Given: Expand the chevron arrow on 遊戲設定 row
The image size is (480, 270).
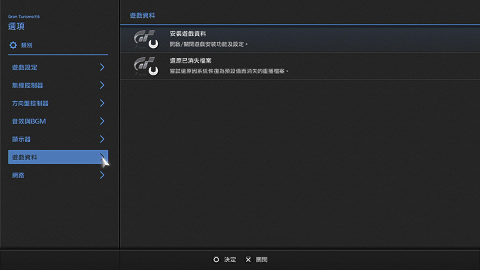Looking at the screenshot, I should pyautogui.click(x=102, y=67).
